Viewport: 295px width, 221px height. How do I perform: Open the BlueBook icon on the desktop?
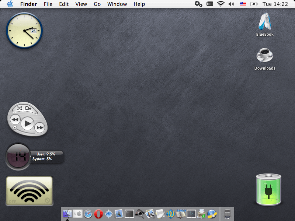click(x=266, y=24)
